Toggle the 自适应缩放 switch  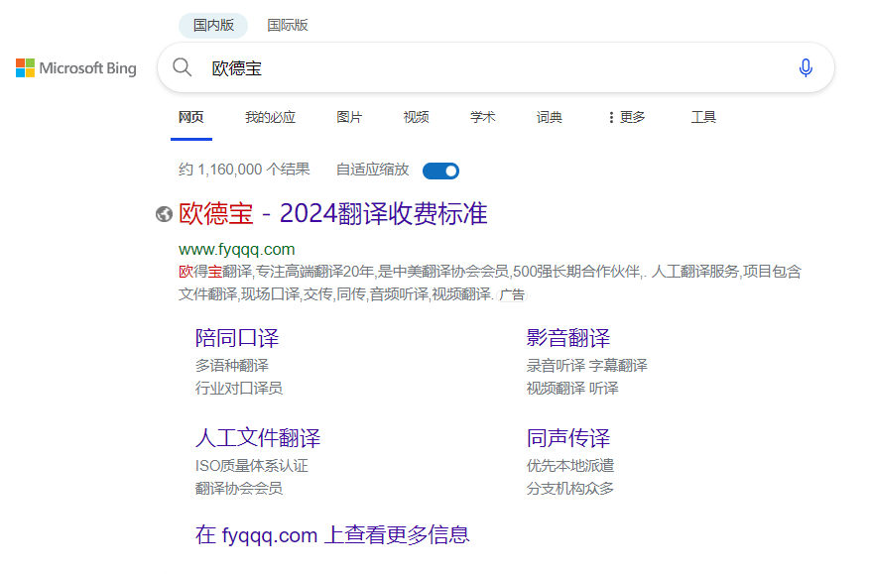440,171
